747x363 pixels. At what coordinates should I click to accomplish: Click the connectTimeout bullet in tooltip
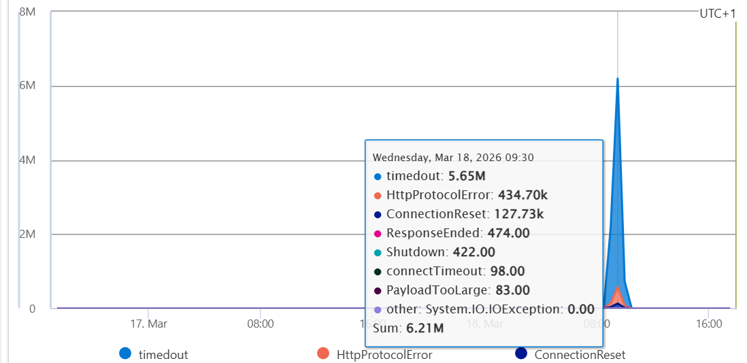pyautogui.click(x=378, y=271)
